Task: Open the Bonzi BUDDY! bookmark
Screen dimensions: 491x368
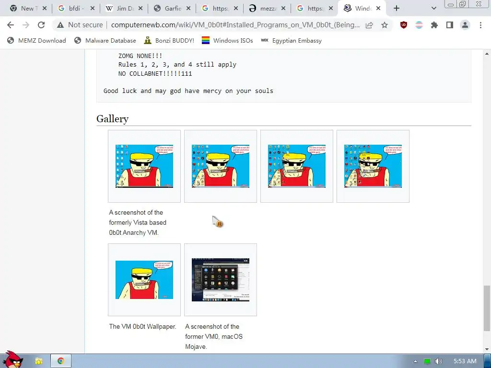Action: [x=169, y=40]
